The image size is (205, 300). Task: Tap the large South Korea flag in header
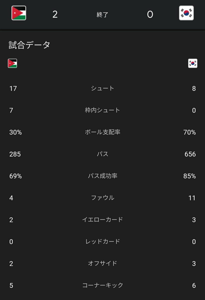tap(186, 13)
